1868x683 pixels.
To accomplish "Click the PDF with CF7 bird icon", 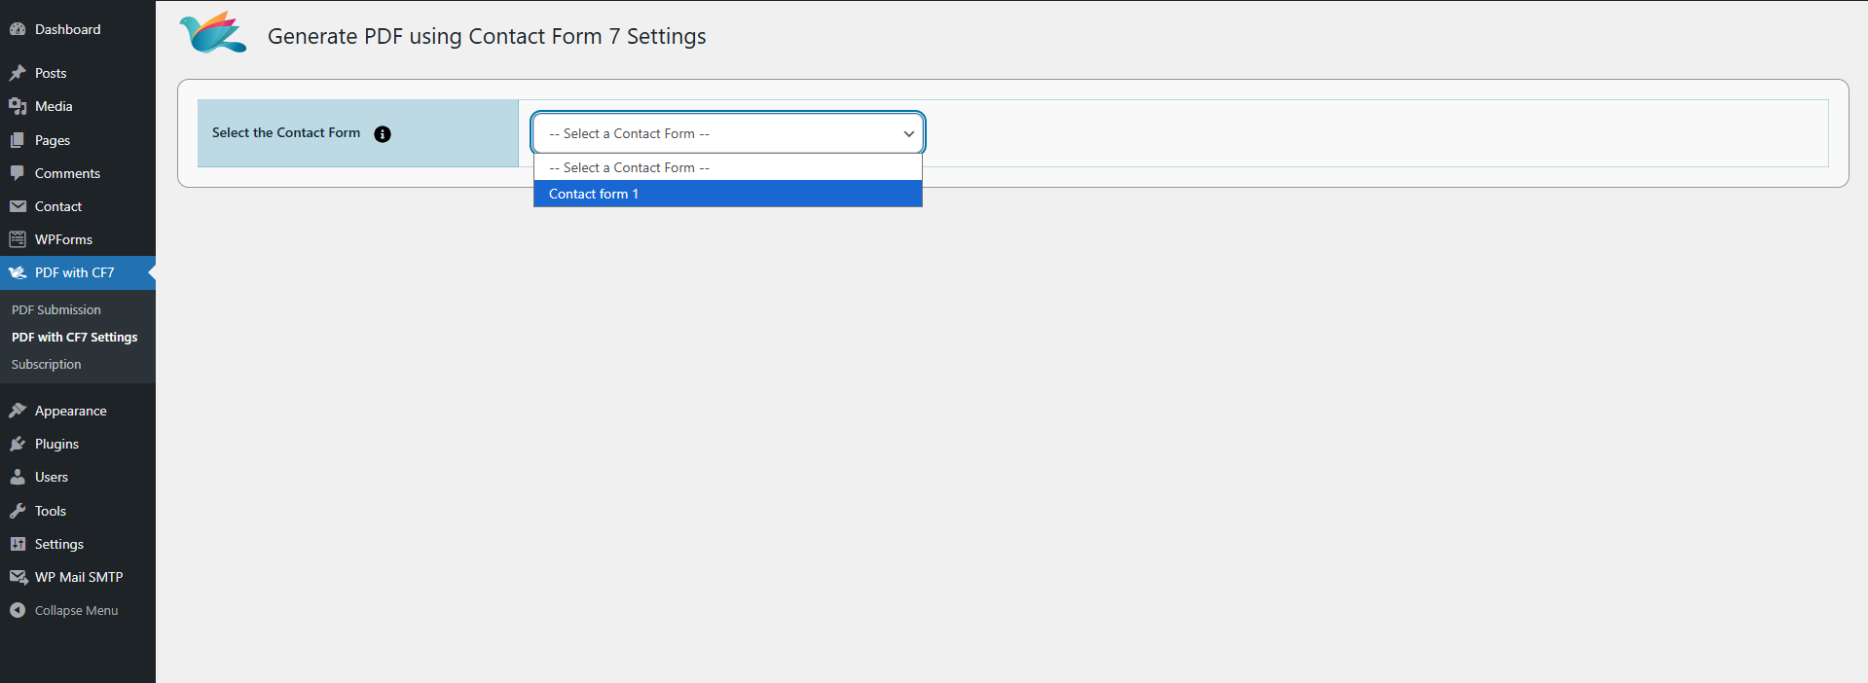I will [x=18, y=272].
